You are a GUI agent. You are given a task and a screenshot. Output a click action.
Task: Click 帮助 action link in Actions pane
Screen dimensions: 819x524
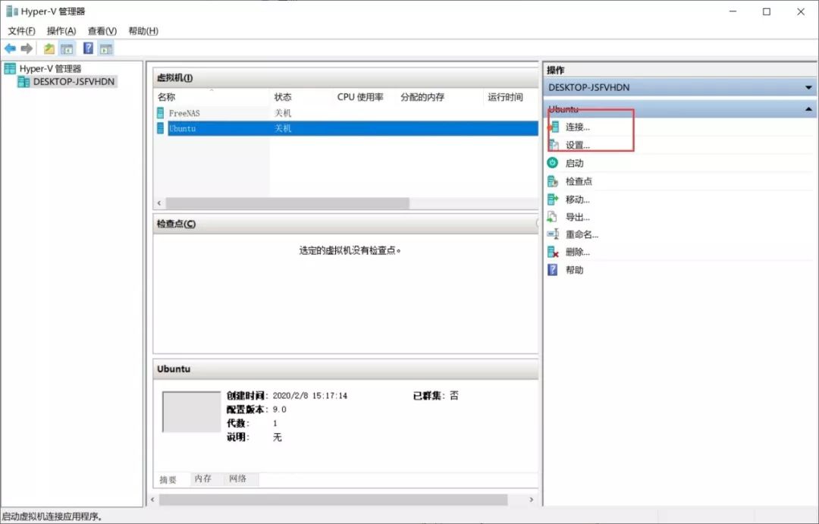pos(575,270)
